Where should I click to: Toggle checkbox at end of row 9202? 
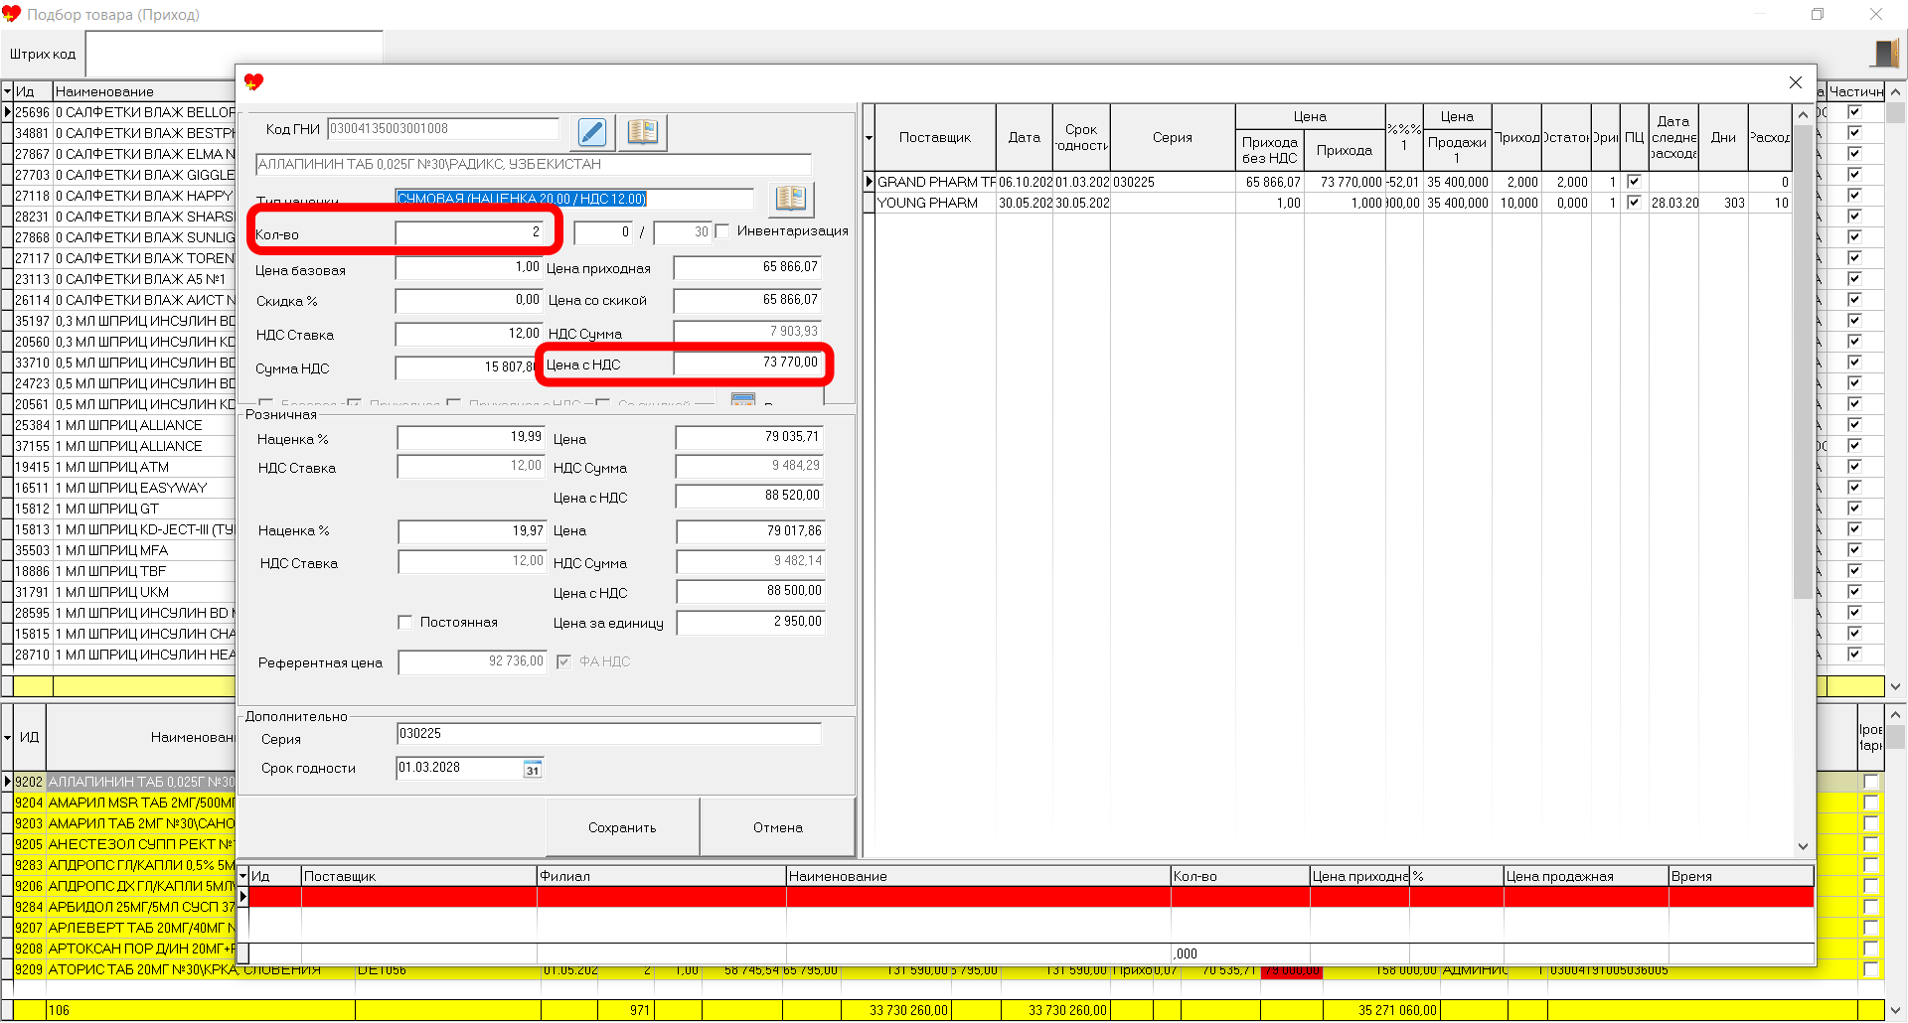coord(1871,782)
